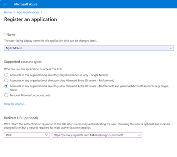Click the green checkmark in the Name field
The height and width of the screenshot is (157, 177).
pos(171,48)
